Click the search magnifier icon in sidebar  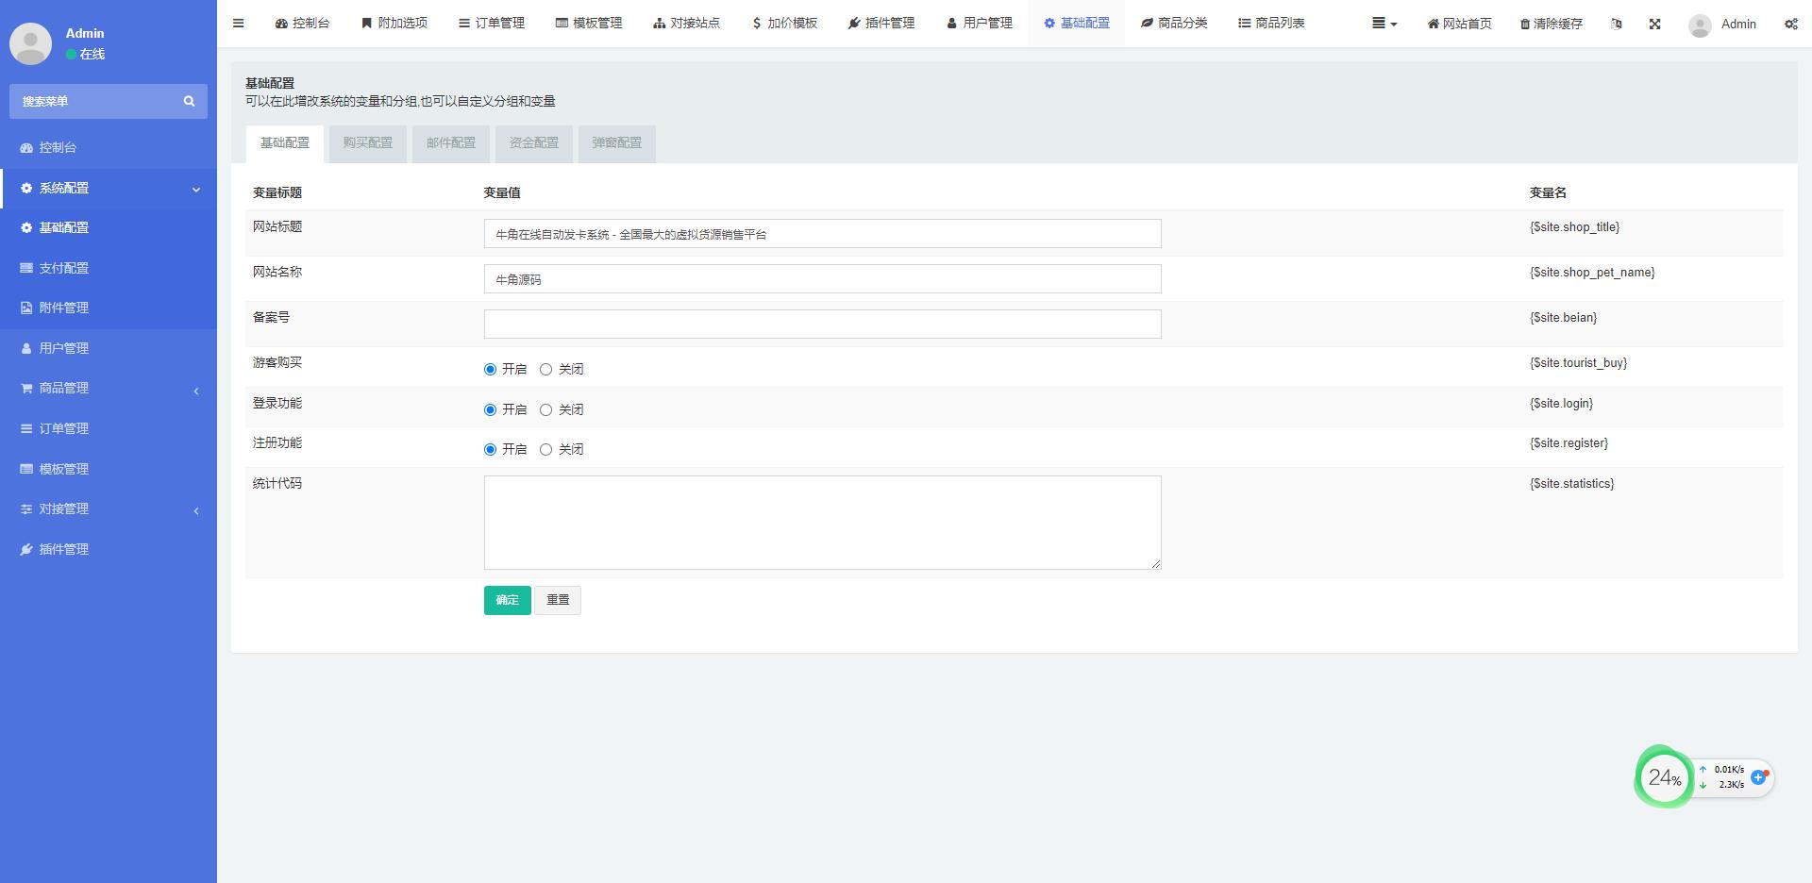coord(189,101)
